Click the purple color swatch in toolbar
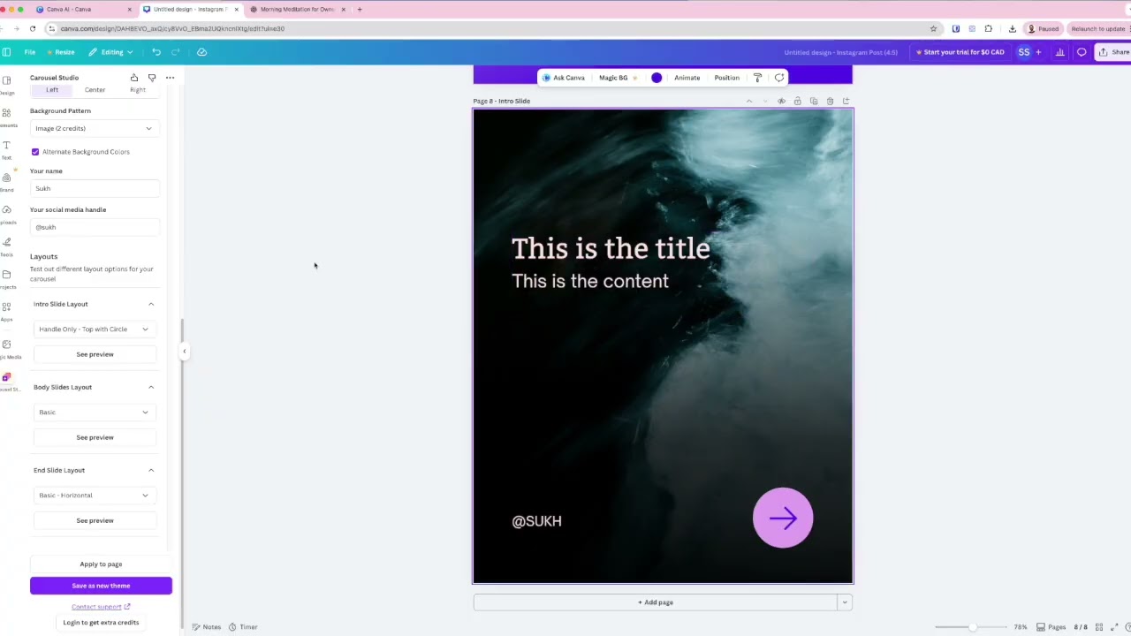 [x=657, y=78]
